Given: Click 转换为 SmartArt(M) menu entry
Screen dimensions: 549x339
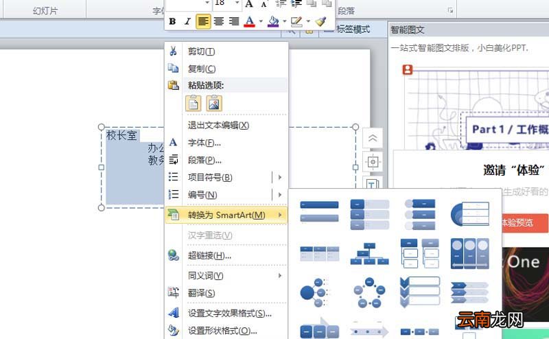Looking at the screenshot, I should [226, 215].
